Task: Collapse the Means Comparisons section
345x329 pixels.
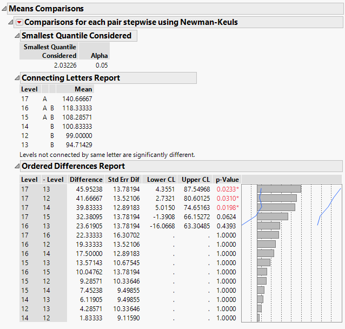Action: pyautogui.click(x=4, y=9)
